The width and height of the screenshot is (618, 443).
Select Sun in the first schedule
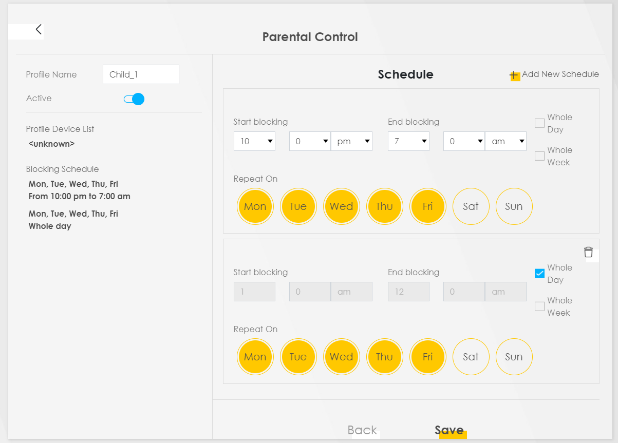click(514, 206)
